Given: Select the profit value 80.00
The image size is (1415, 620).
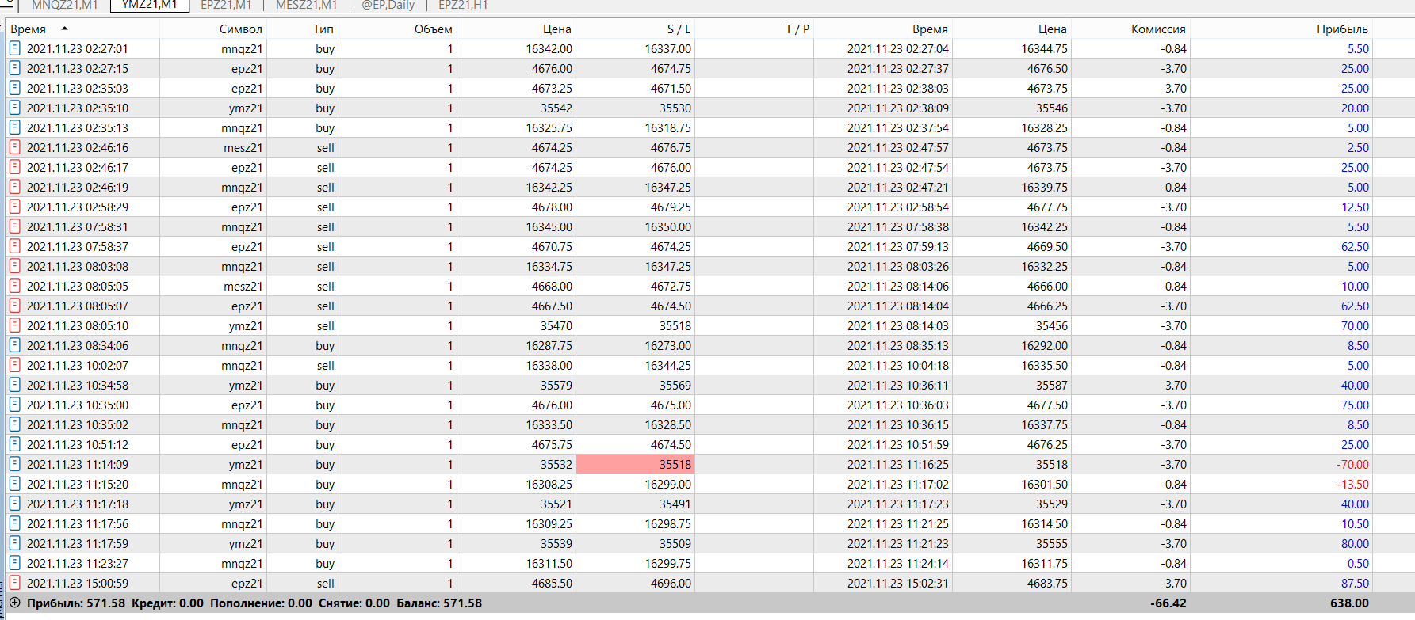Looking at the screenshot, I should (x=1355, y=544).
